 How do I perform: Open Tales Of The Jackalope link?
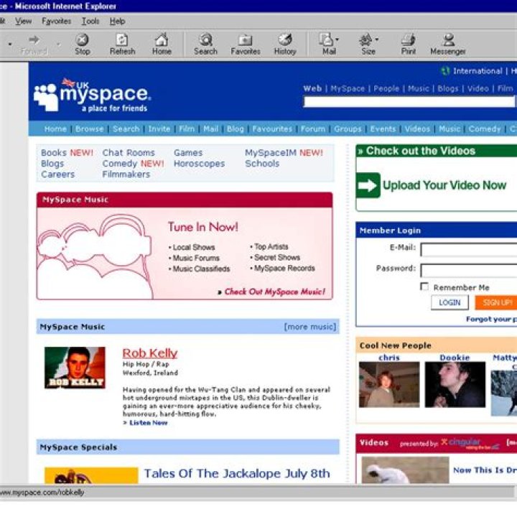coord(237,473)
